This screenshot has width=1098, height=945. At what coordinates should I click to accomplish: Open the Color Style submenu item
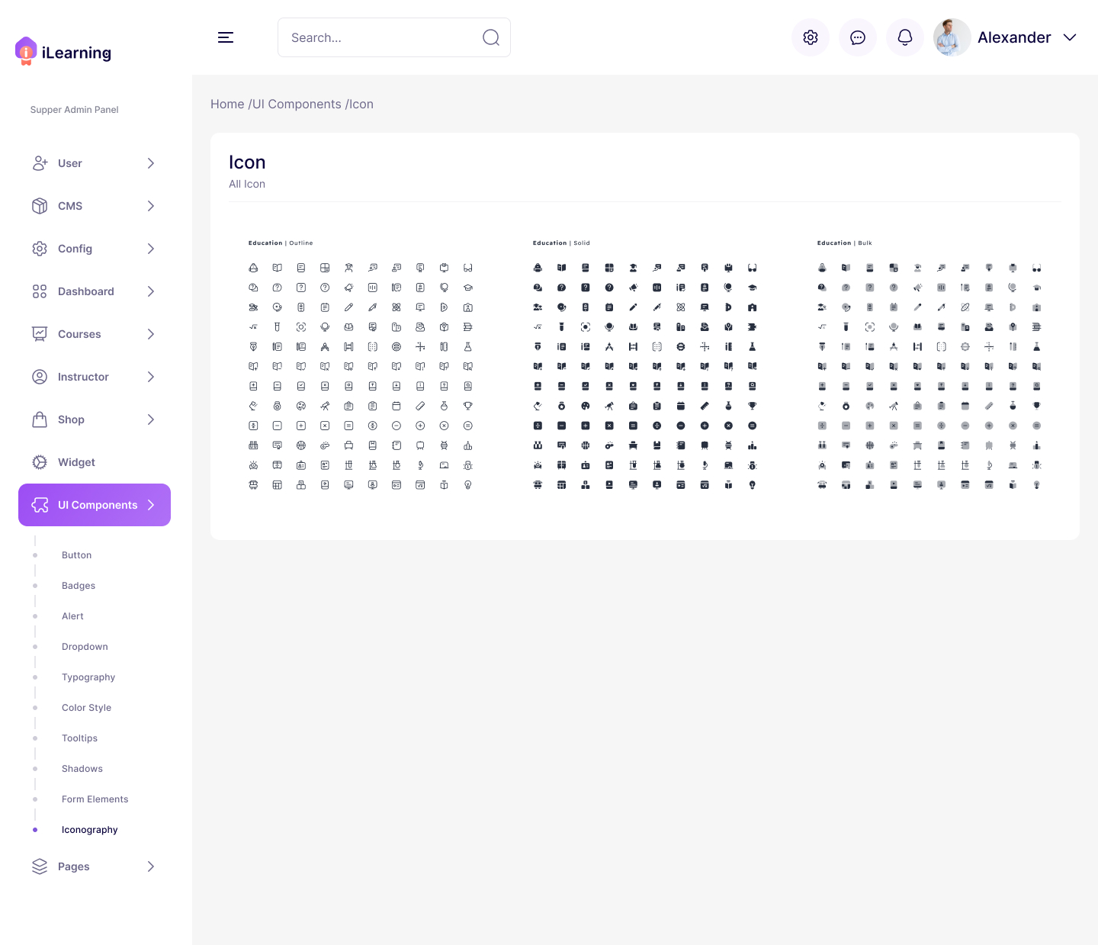point(86,708)
